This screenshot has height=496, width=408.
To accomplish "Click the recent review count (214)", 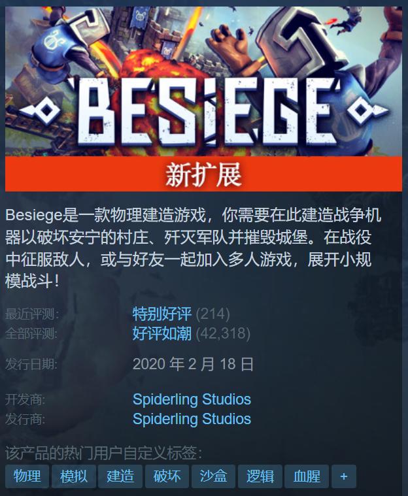I will point(212,314).
